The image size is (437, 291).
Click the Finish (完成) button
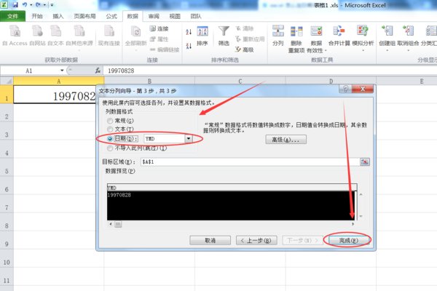tap(349, 240)
